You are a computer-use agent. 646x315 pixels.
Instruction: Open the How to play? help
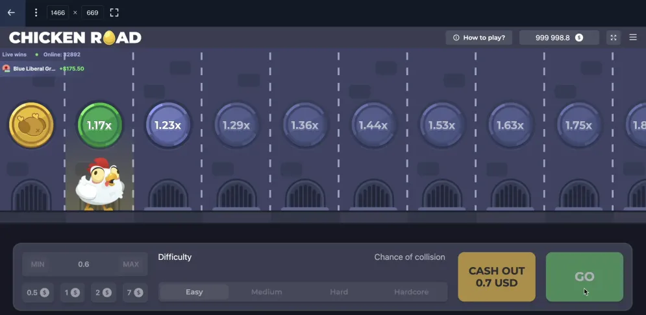point(478,38)
